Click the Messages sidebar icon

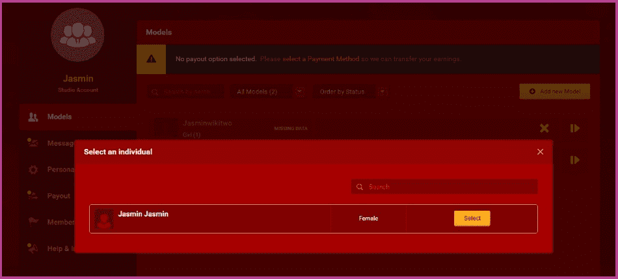33,143
